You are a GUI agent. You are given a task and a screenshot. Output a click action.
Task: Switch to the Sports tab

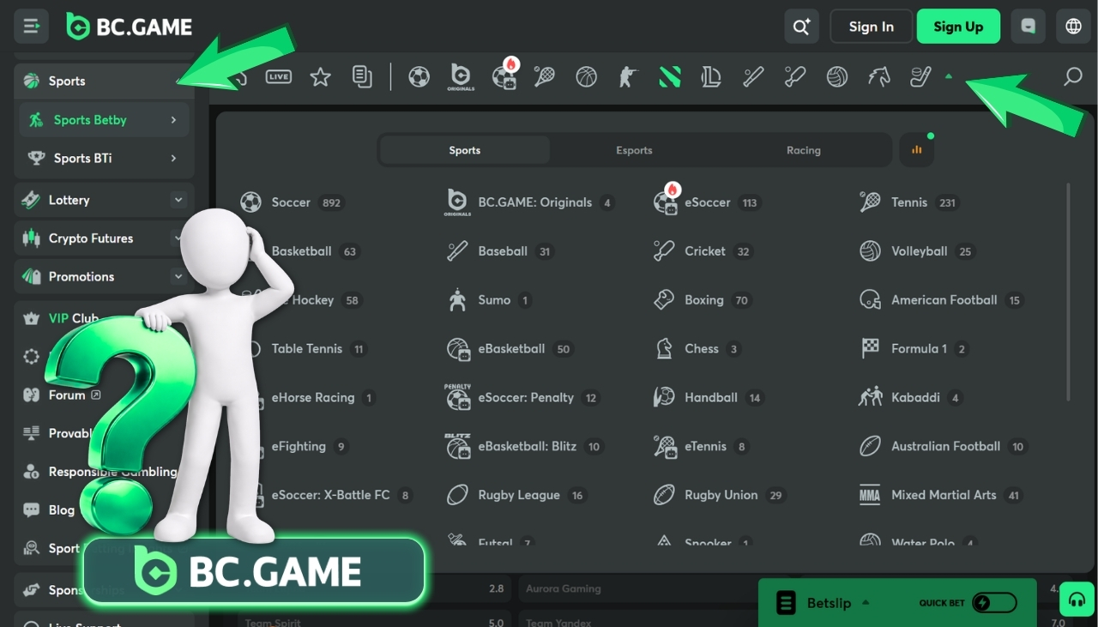tap(465, 150)
